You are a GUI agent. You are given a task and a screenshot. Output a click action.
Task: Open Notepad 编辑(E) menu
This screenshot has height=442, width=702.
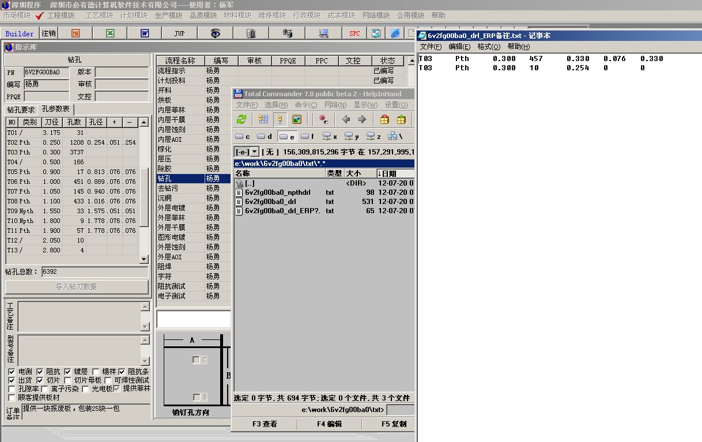click(x=459, y=47)
